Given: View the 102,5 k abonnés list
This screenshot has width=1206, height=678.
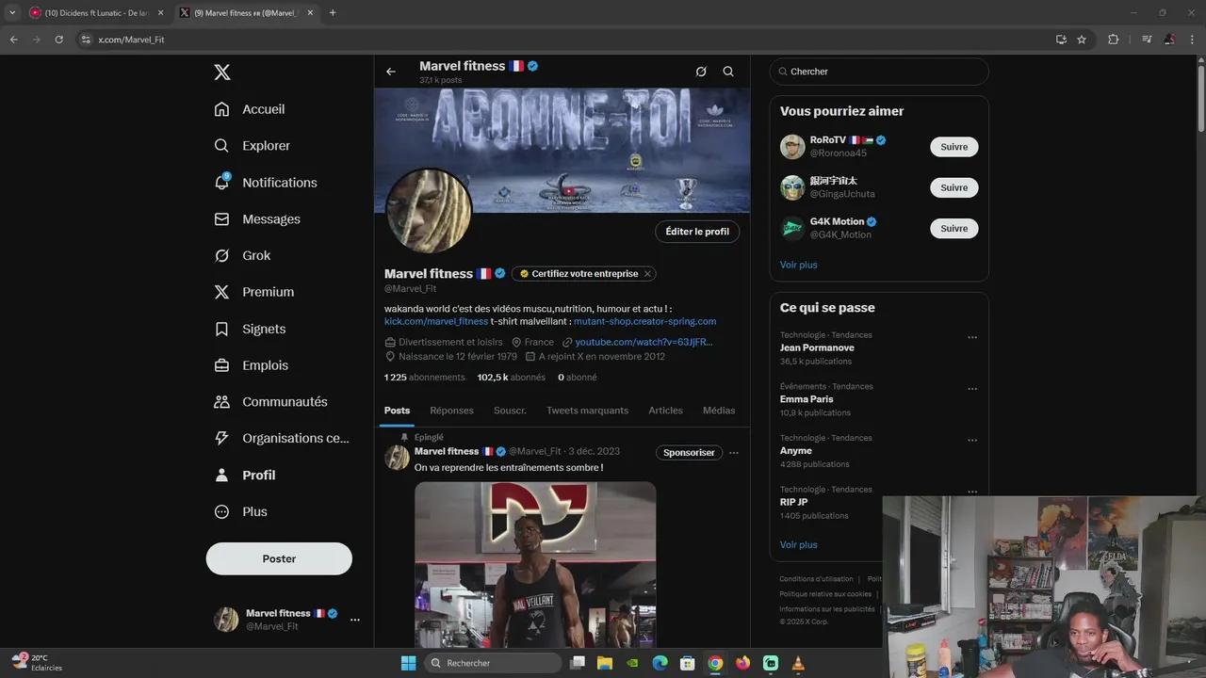Looking at the screenshot, I should (x=511, y=378).
